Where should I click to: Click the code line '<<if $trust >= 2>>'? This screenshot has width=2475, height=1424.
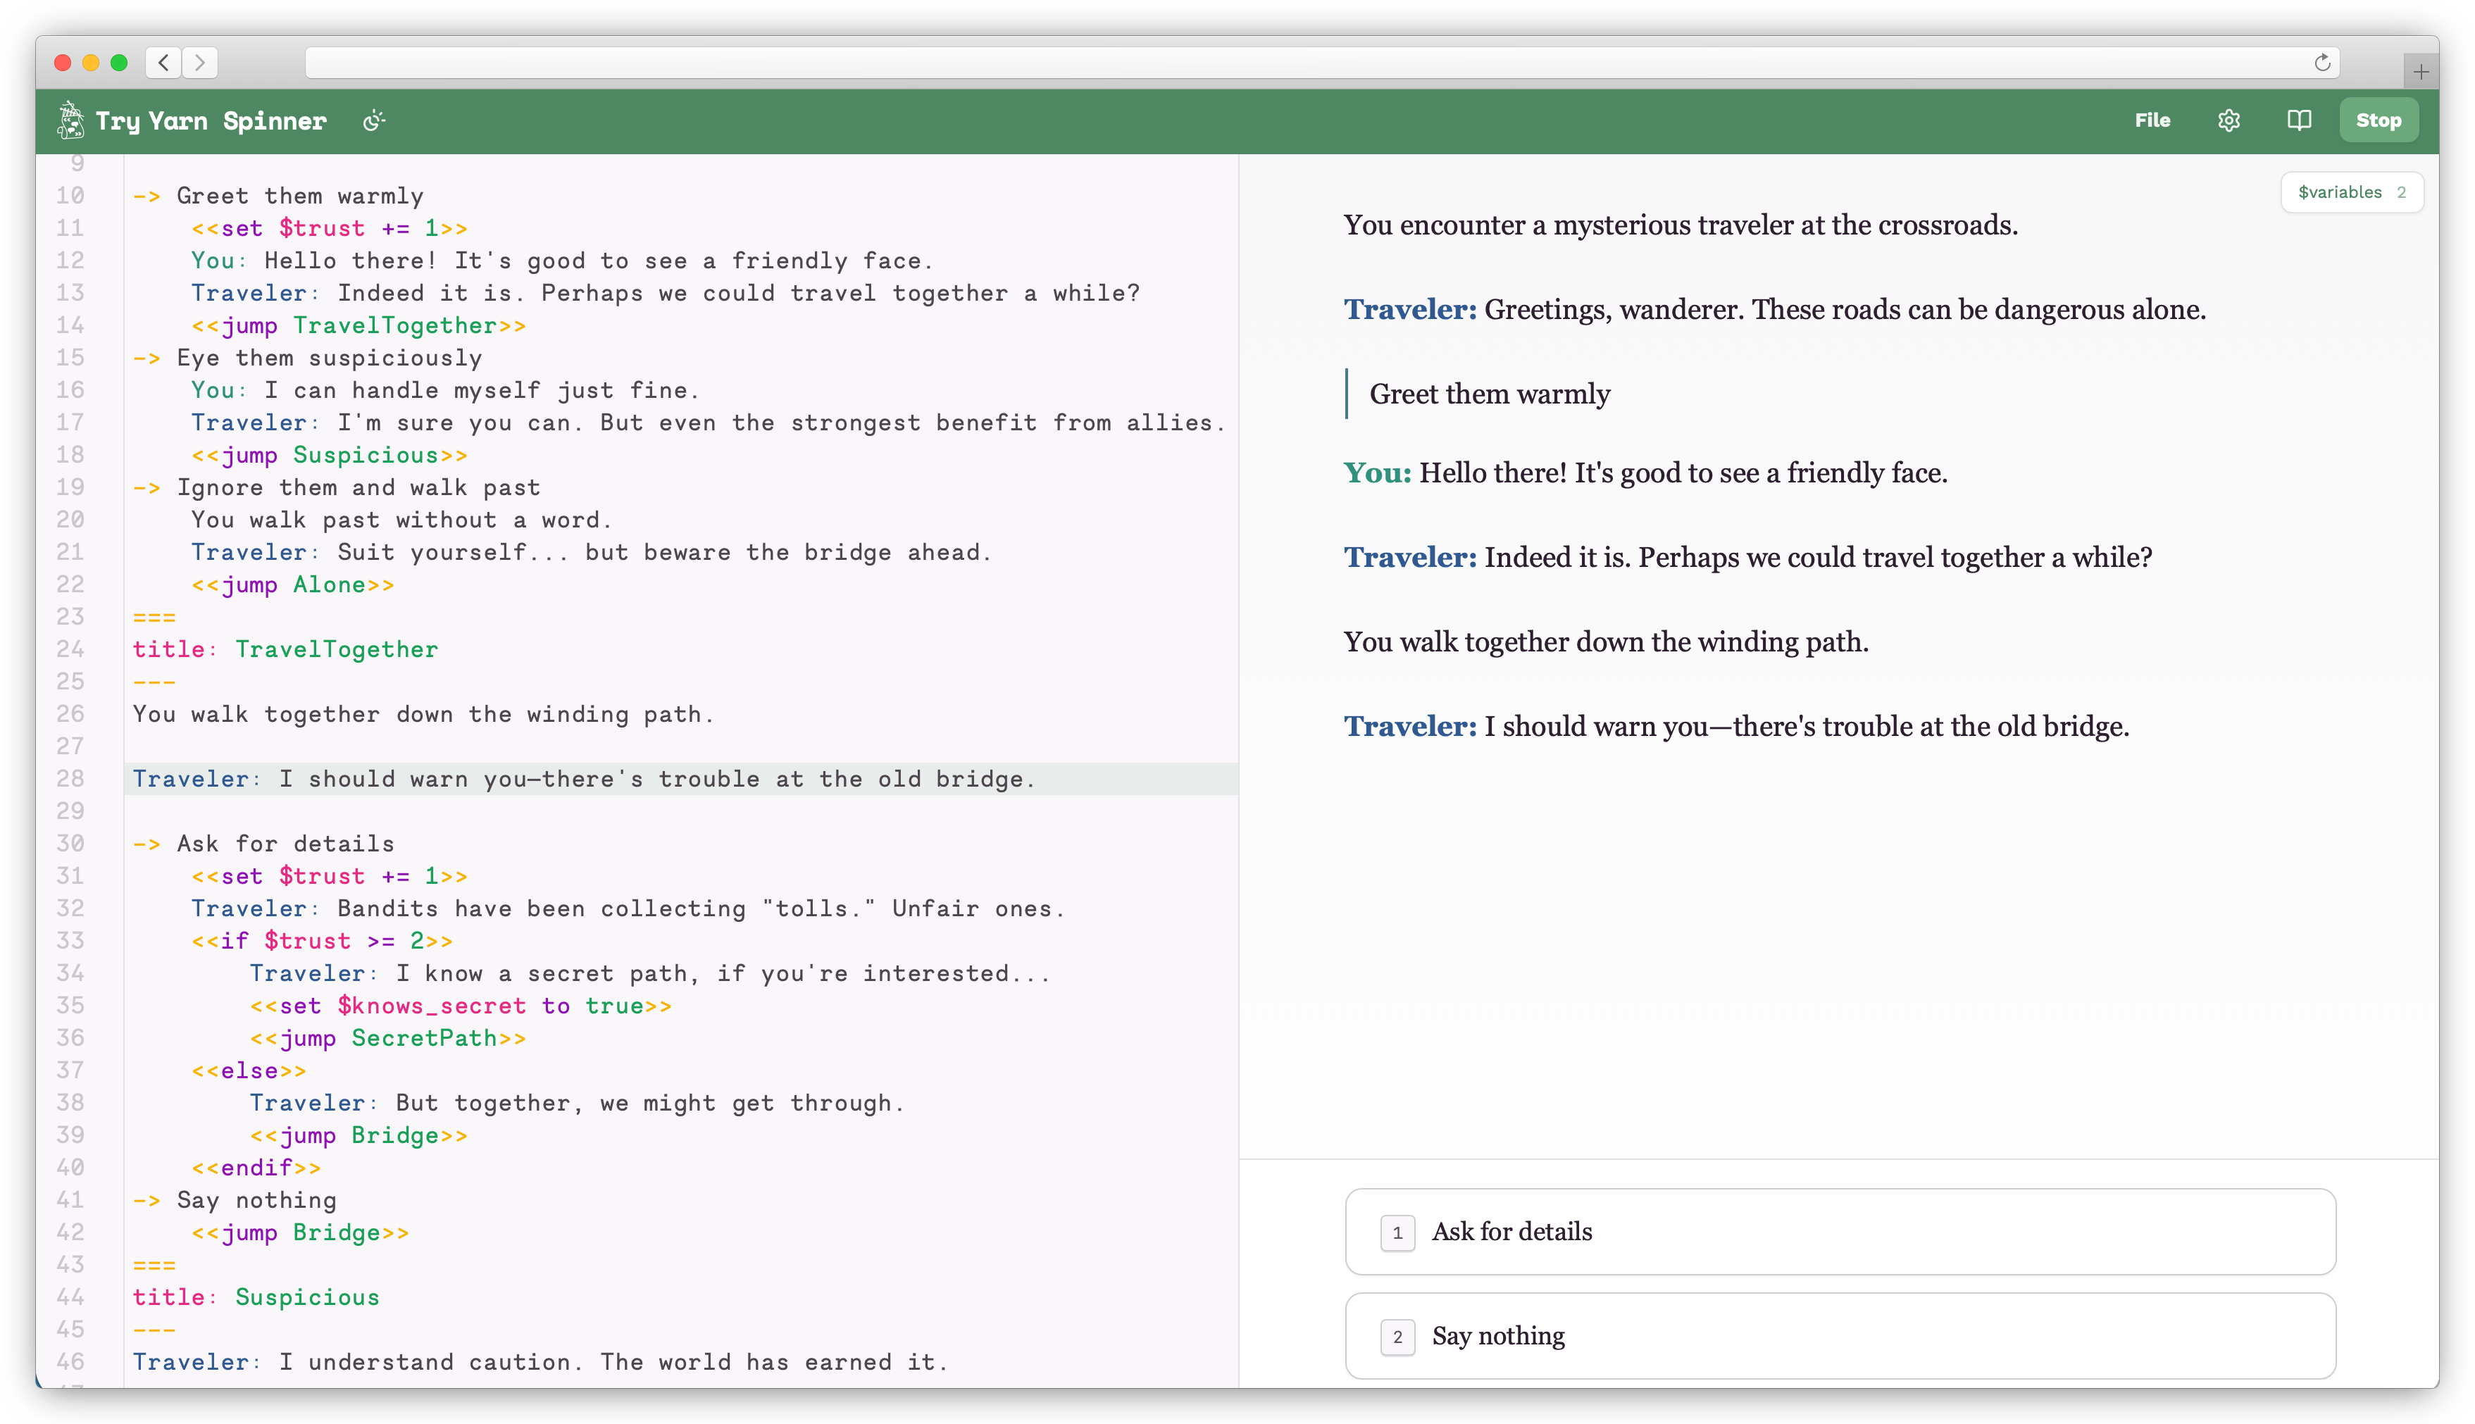click(323, 941)
